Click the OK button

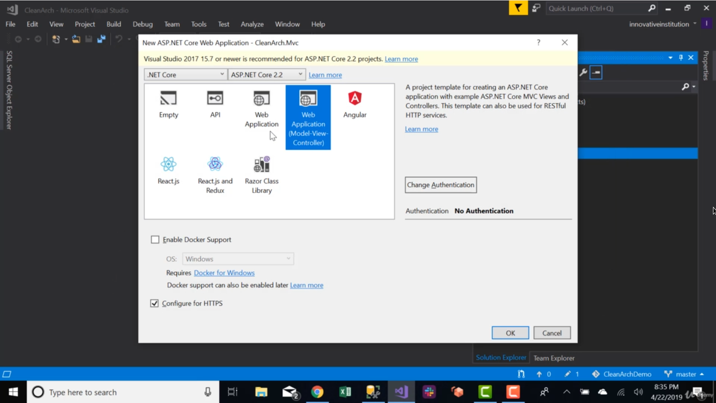click(510, 333)
